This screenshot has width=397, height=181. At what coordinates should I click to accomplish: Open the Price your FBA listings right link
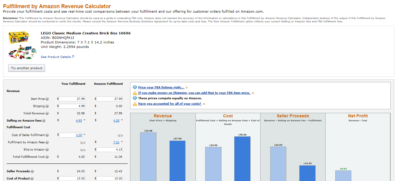(161, 87)
